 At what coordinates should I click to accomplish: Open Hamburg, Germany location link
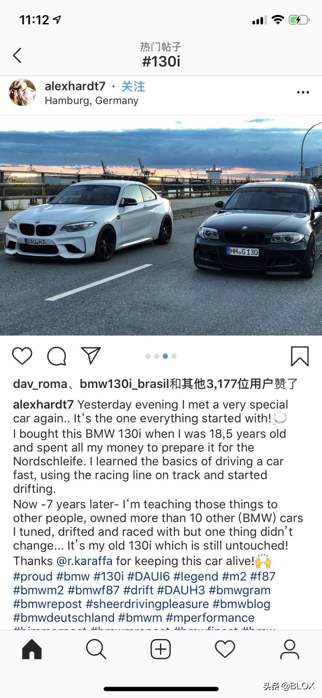(x=91, y=101)
